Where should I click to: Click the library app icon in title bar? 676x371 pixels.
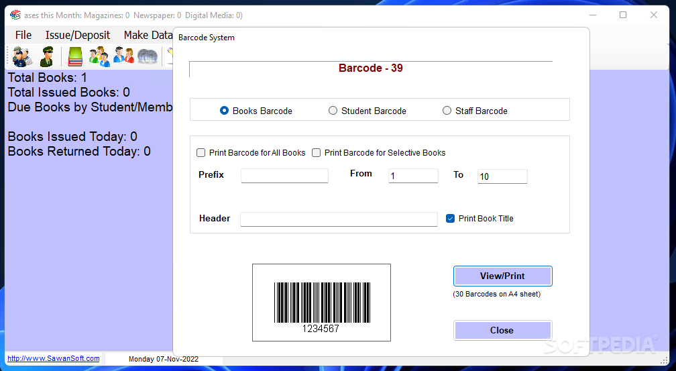[x=15, y=15]
